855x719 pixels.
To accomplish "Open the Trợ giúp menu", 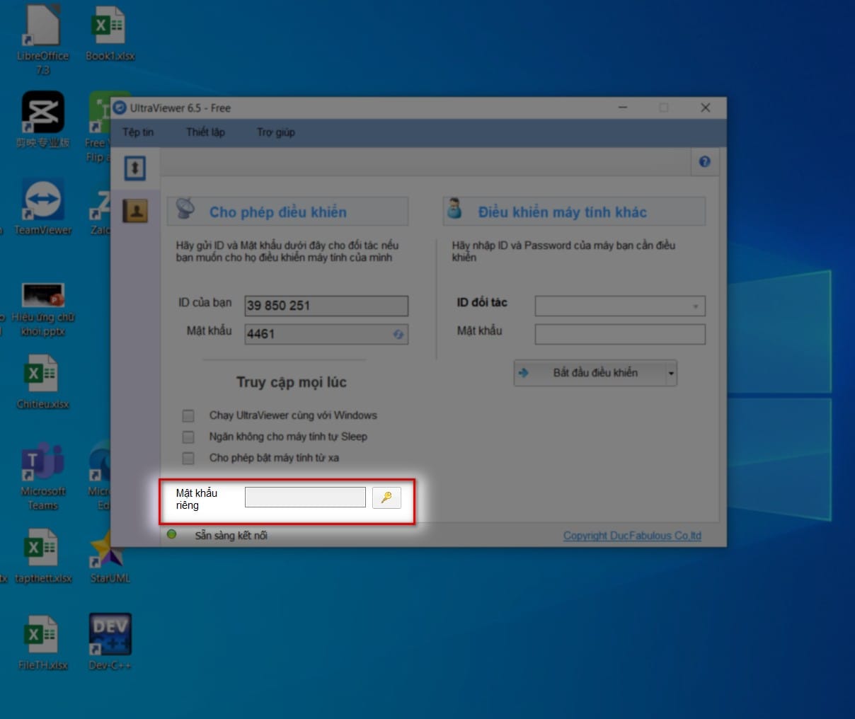I will [x=276, y=132].
